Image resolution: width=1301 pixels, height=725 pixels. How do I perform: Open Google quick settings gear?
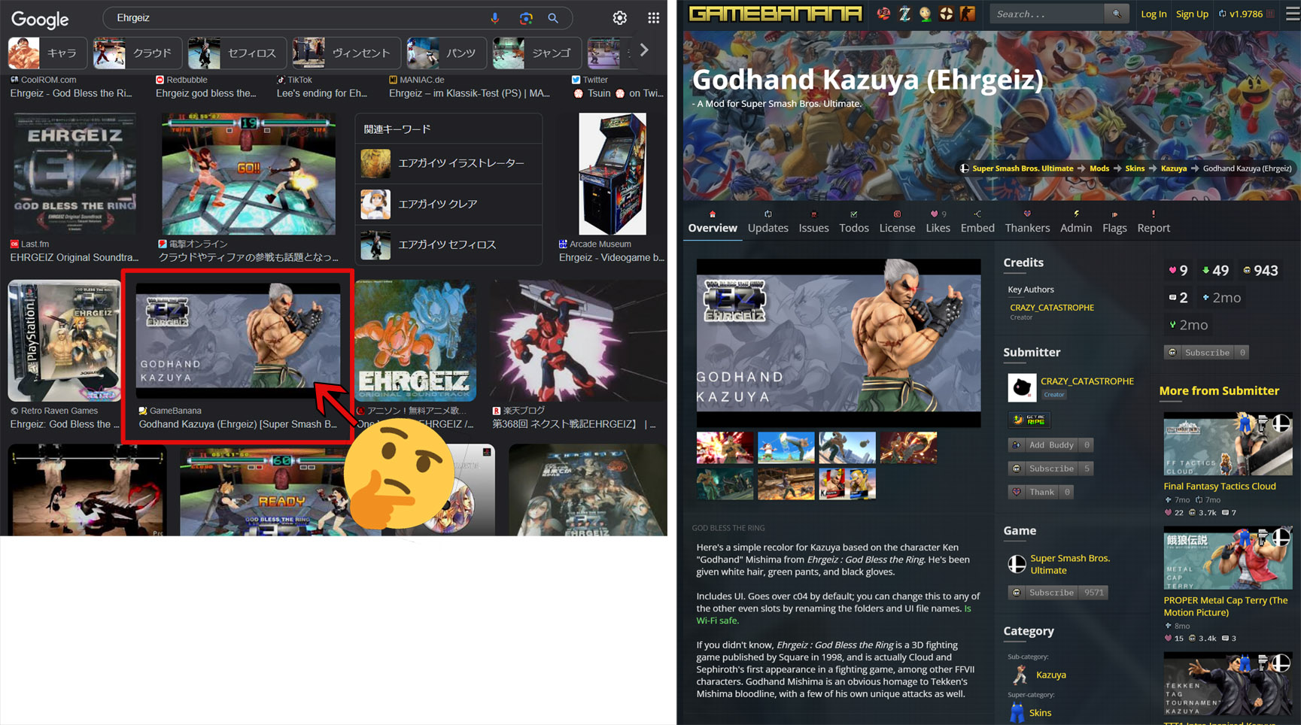pos(620,18)
